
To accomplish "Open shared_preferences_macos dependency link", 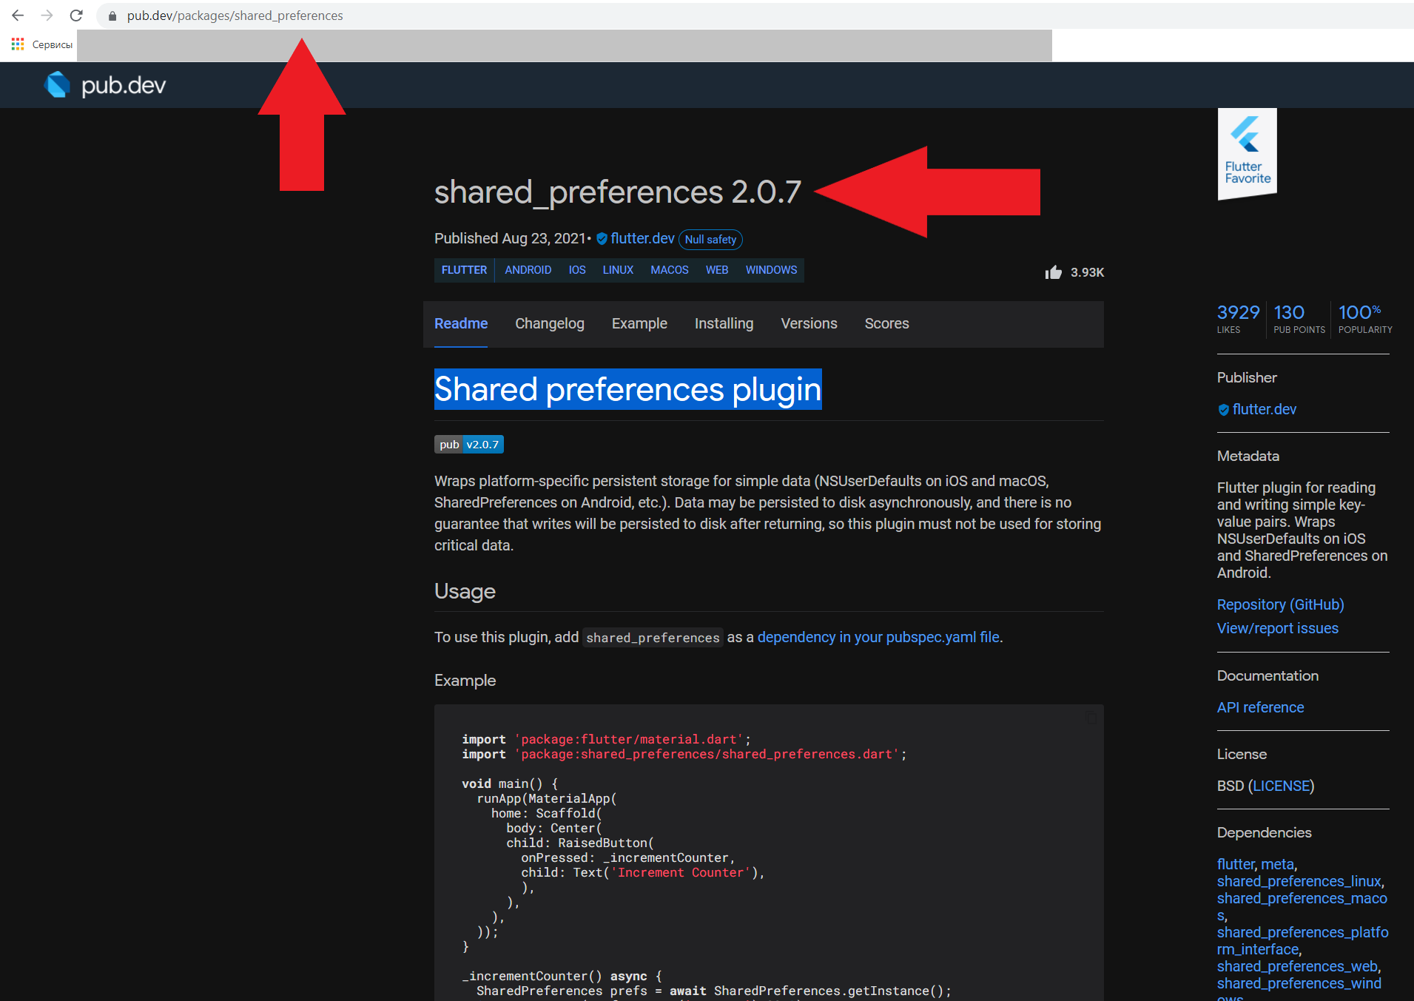I will click(x=1302, y=906).
